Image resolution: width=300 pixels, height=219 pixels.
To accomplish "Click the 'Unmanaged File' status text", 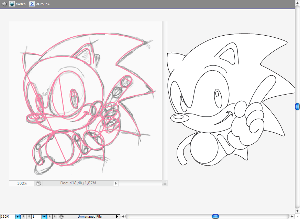I will pos(90,217).
